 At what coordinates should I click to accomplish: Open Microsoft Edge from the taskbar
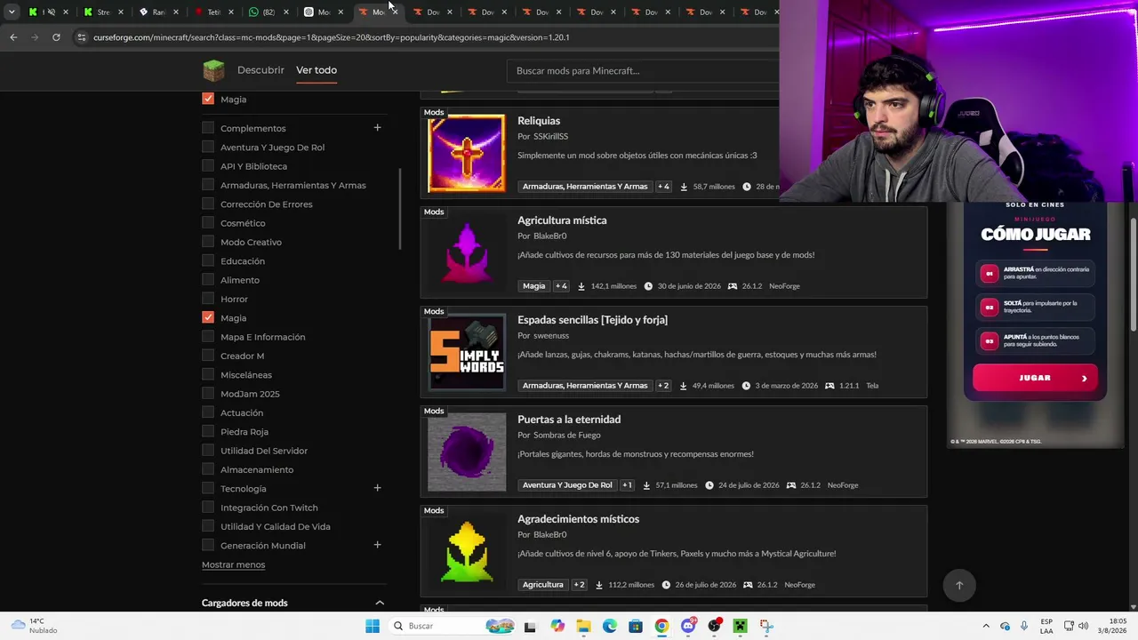(610, 626)
